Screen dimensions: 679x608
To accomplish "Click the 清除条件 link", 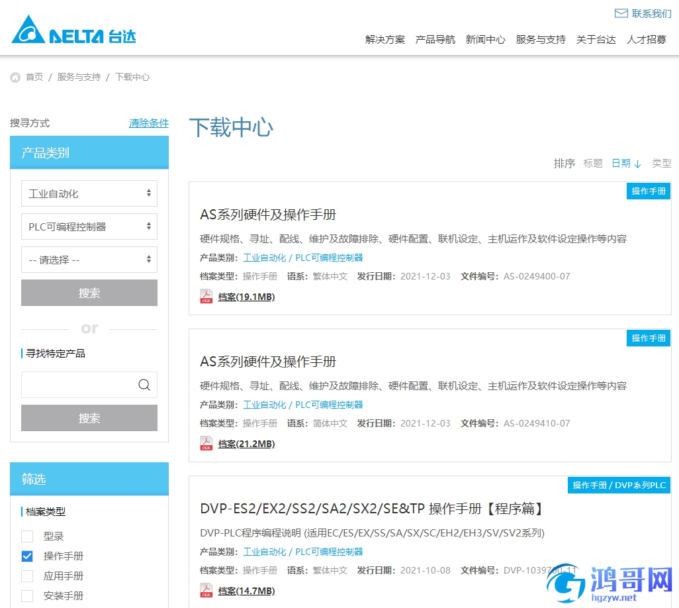I will pos(148,123).
